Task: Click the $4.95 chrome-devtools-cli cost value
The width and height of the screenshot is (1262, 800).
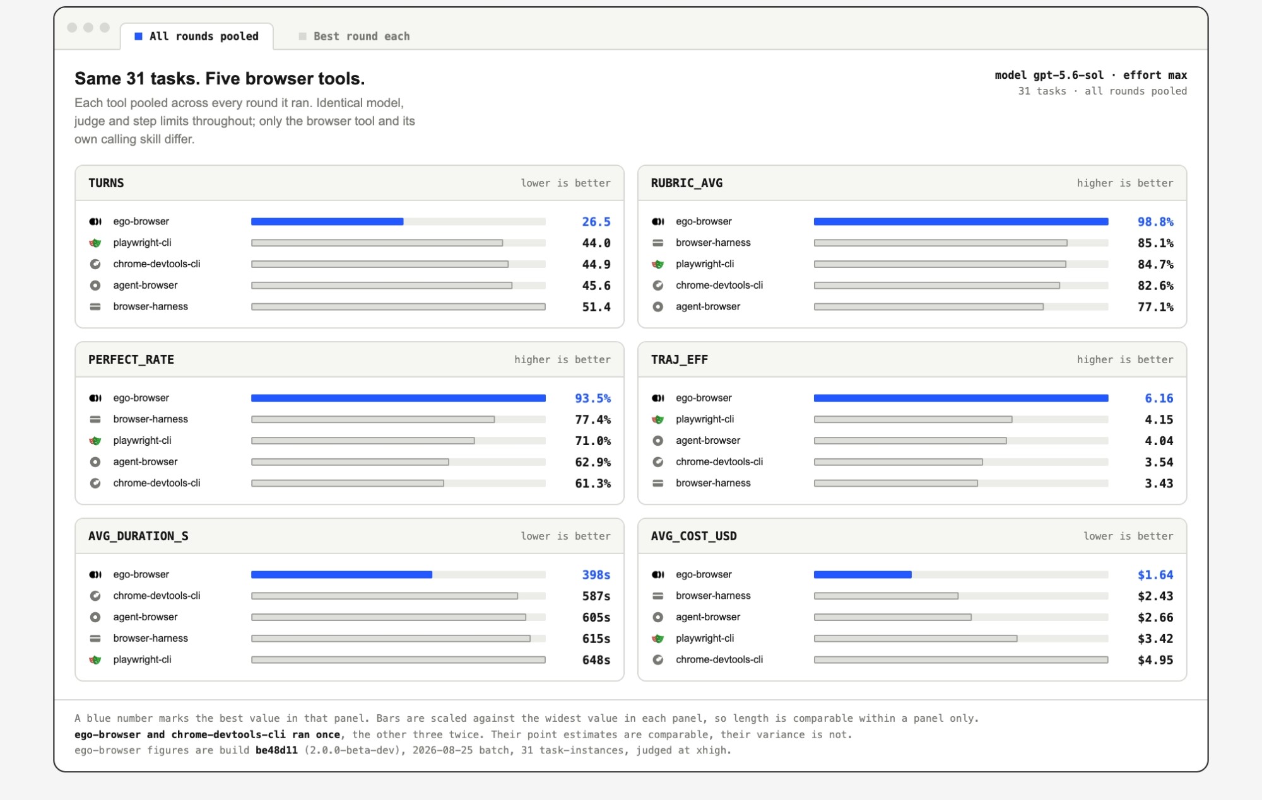Action: click(x=1155, y=660)
